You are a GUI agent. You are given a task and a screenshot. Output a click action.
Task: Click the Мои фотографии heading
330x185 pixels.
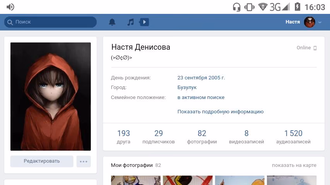tap(132, 165)
